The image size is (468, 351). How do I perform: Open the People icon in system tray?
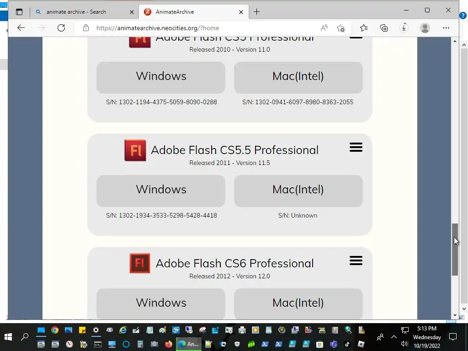coord(380,337)
